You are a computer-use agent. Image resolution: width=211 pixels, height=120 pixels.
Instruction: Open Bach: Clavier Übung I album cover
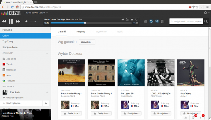(x=71, y=73)
